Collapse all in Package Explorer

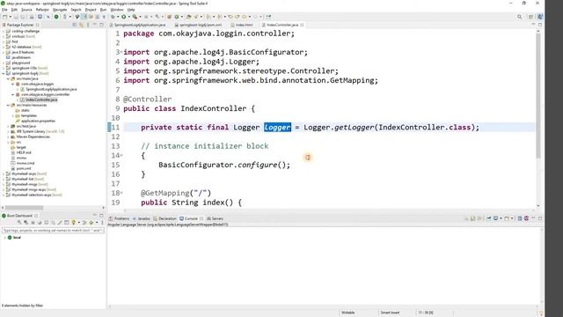click(75, 25)
